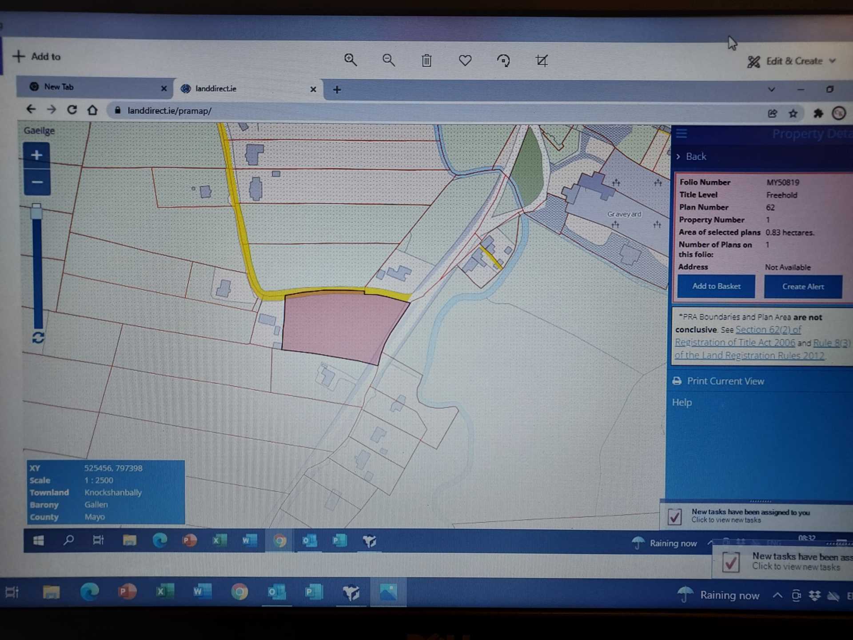Open Section 62(2) Registration of Title link
This screenshot has width=853, height=640.
(x=768, y=330)
